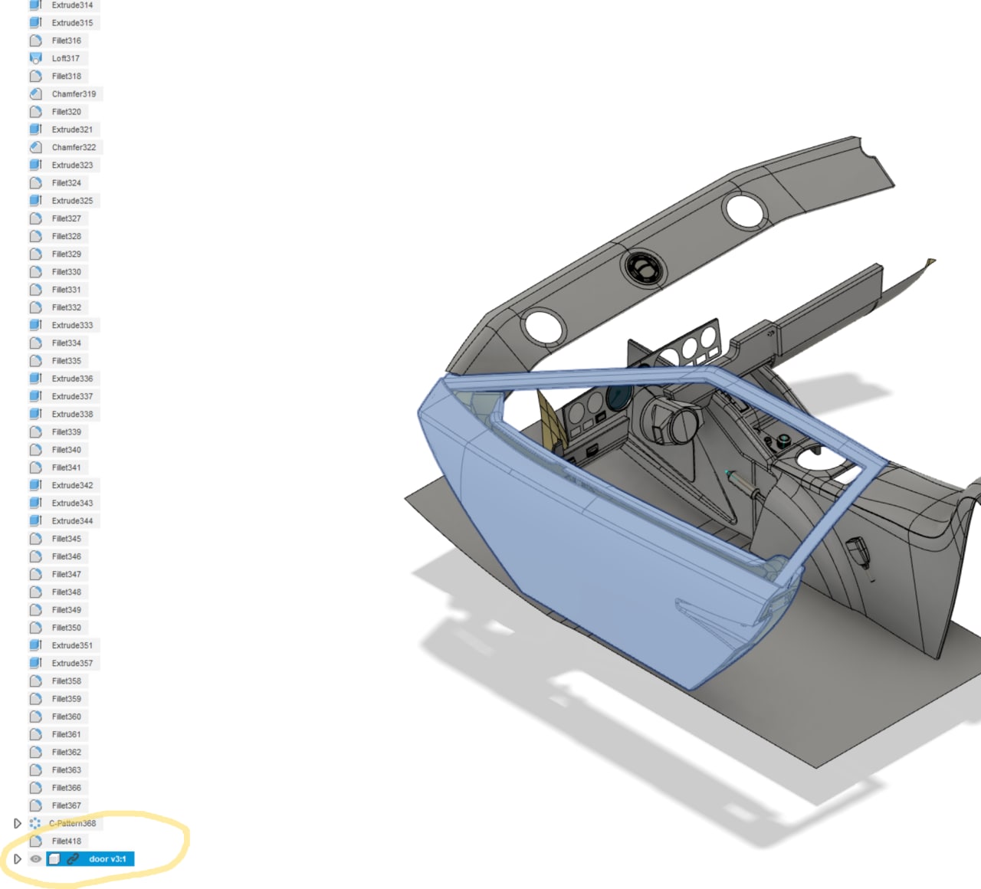Select the 'Extrude336' label
The image size is (981, 889).
(x=72, y=379)
